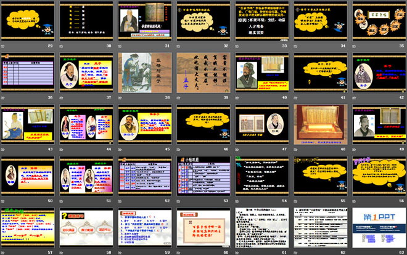
Task: Click the animation star icon under slide 33
Action: tap(237, 46)
